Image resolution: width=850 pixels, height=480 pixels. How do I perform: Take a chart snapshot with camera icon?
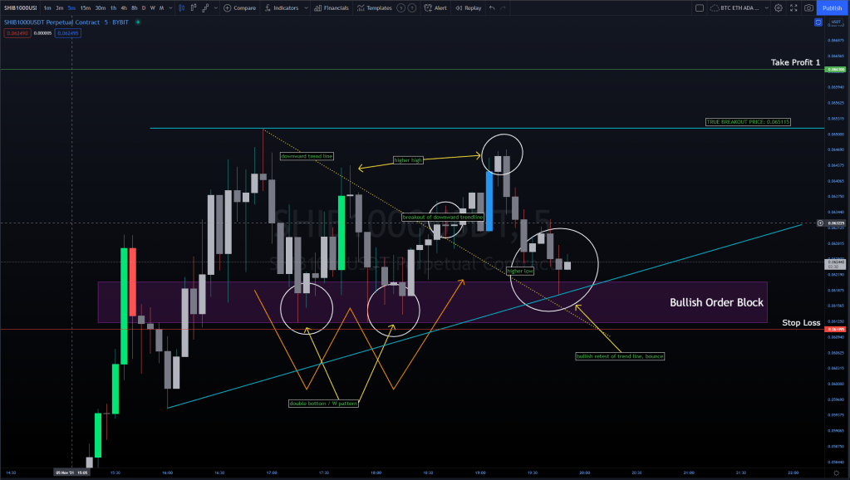pos(808,8)
